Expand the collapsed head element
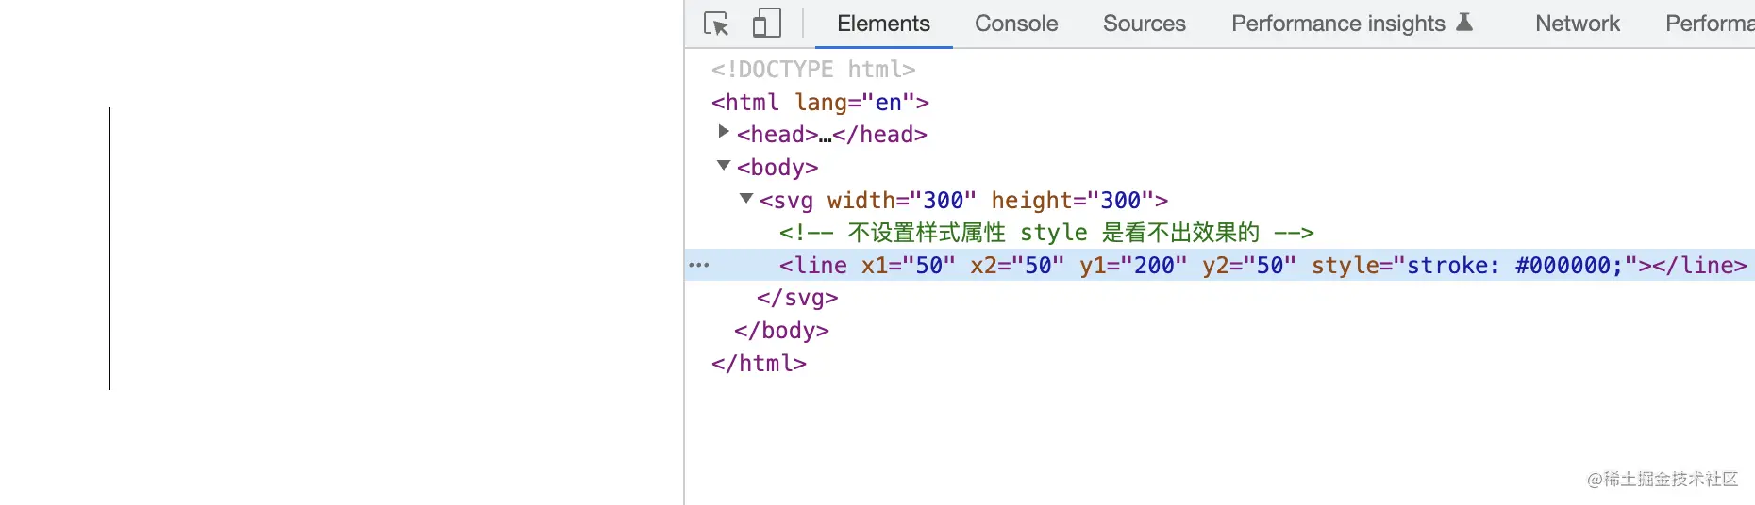This screenshot has width=1755, height=505. (724, 132)
